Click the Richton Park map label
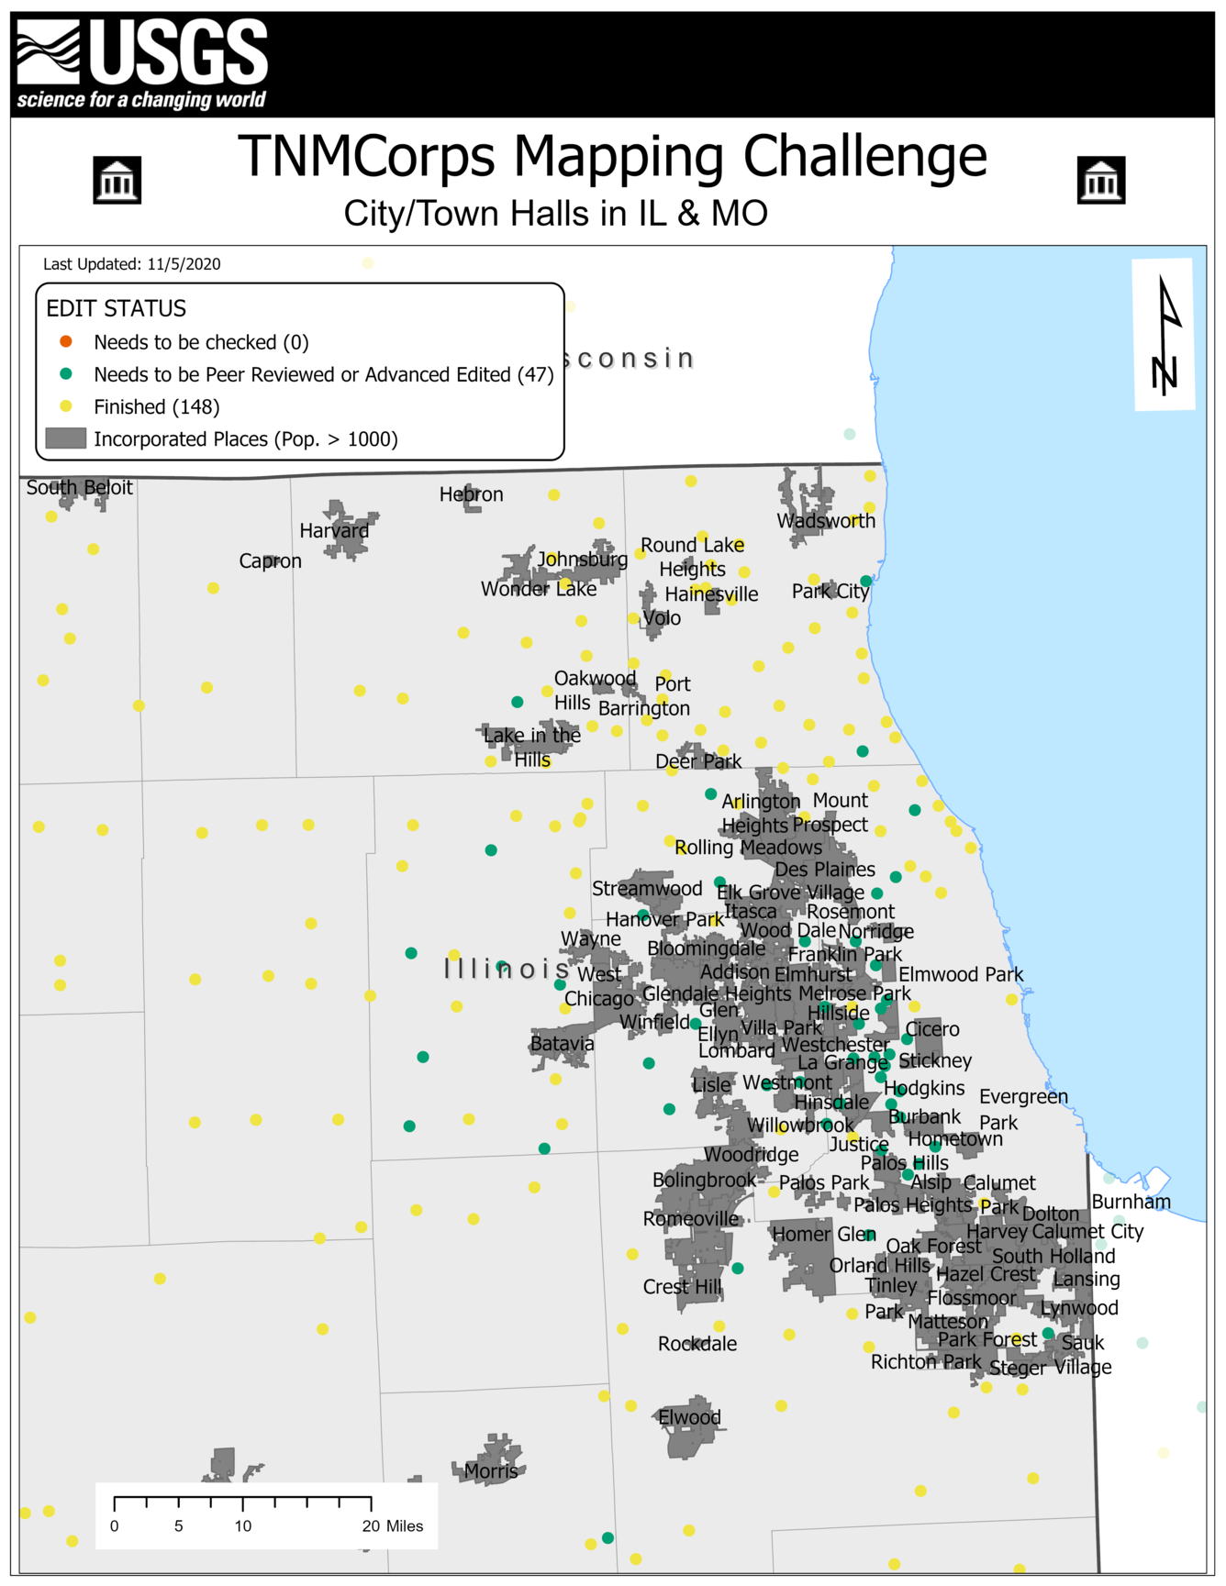Screen dimensions: 1226x1586 926,1362
